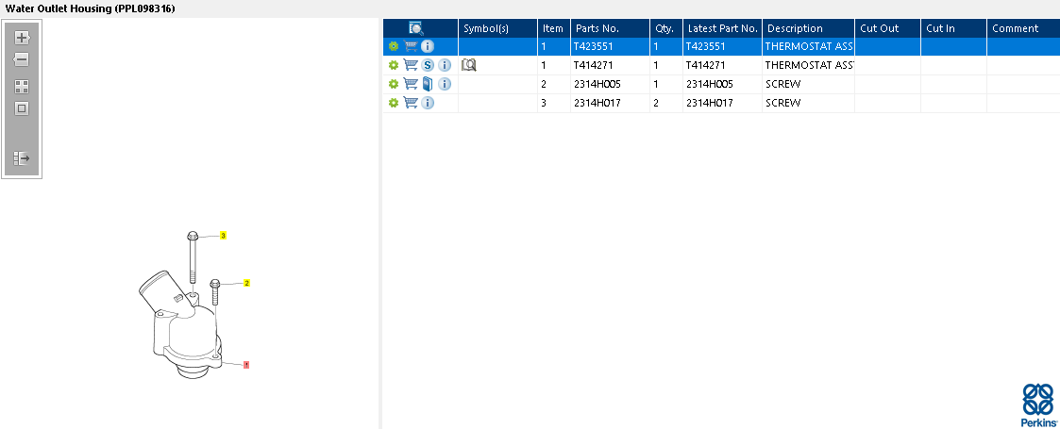Click the magnifier search icon in table header
This screenshot has width=1060, height=429.
click(x=416, y=28)
